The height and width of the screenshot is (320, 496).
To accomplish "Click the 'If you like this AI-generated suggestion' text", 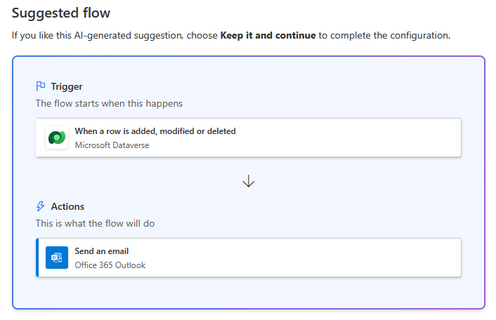I will point(98,34).
